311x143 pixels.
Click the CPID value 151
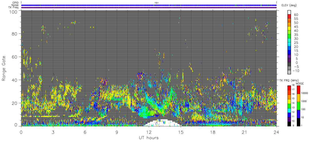point(156,3)
